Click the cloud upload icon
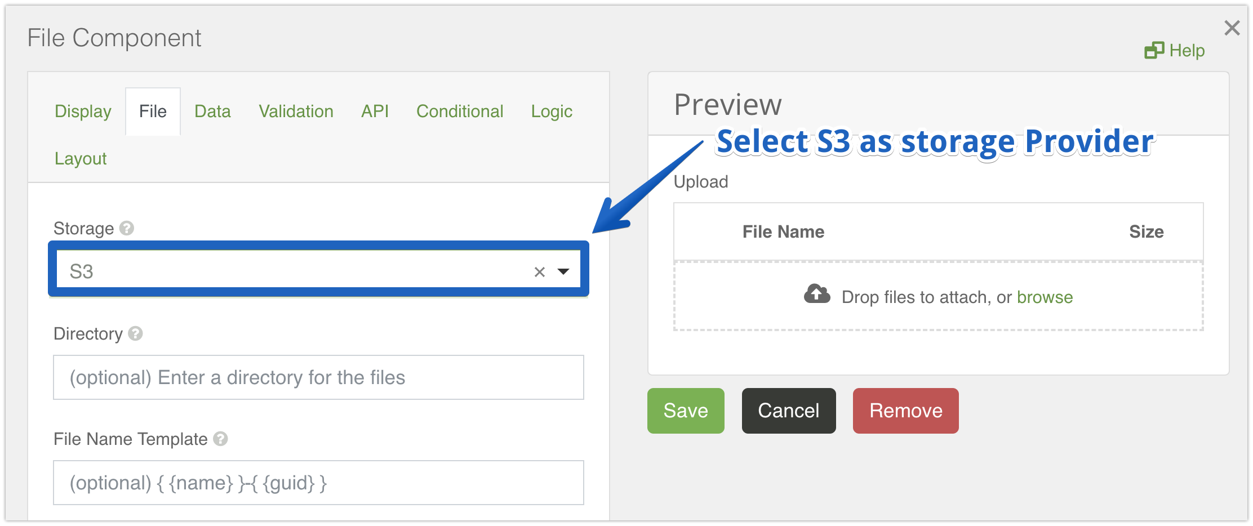Image resolution: width=1253 pixels, height=526 pixels. [x=816, y=295]
